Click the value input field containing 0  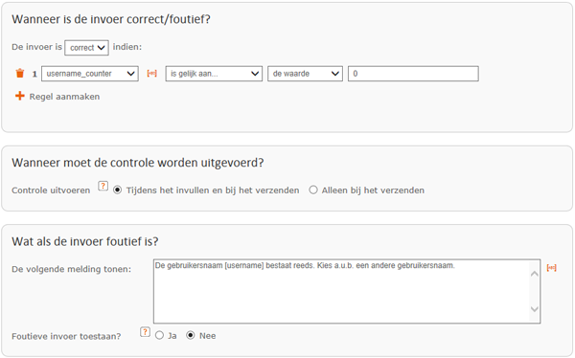[x=413, y=74]
